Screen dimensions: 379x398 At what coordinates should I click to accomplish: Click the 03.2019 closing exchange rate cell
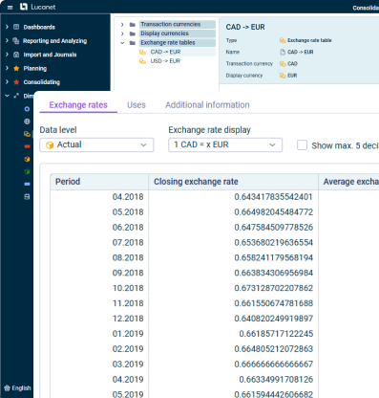[x=233, y=364]
